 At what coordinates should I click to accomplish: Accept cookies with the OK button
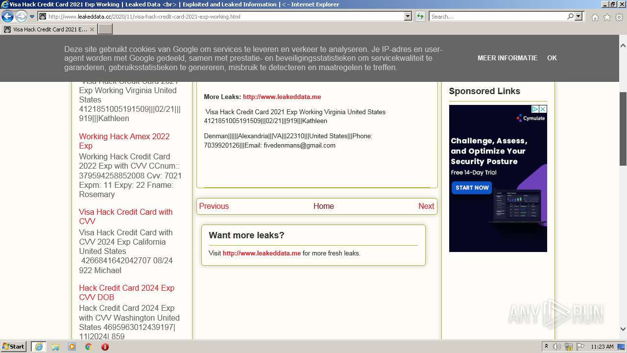click(x=552, y=58)
